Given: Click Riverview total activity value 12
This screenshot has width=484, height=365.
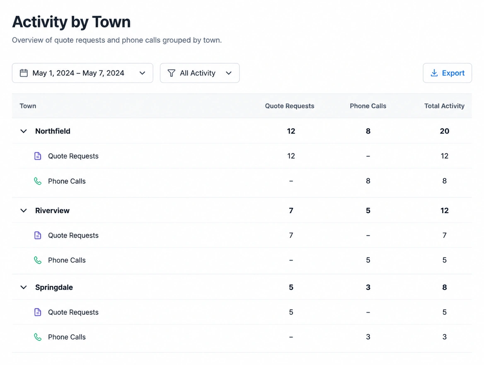Looking at the screenshot, I should [445, 210].
